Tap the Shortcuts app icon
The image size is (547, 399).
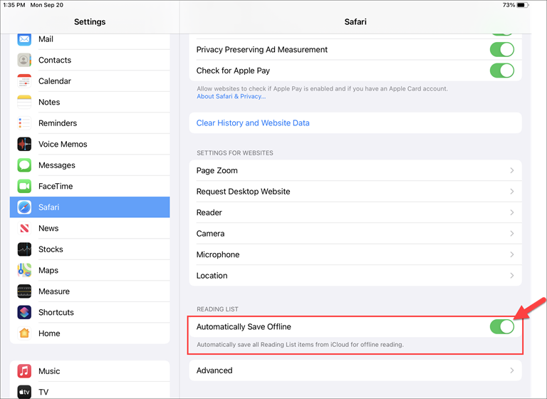click(x=25, y=312)
